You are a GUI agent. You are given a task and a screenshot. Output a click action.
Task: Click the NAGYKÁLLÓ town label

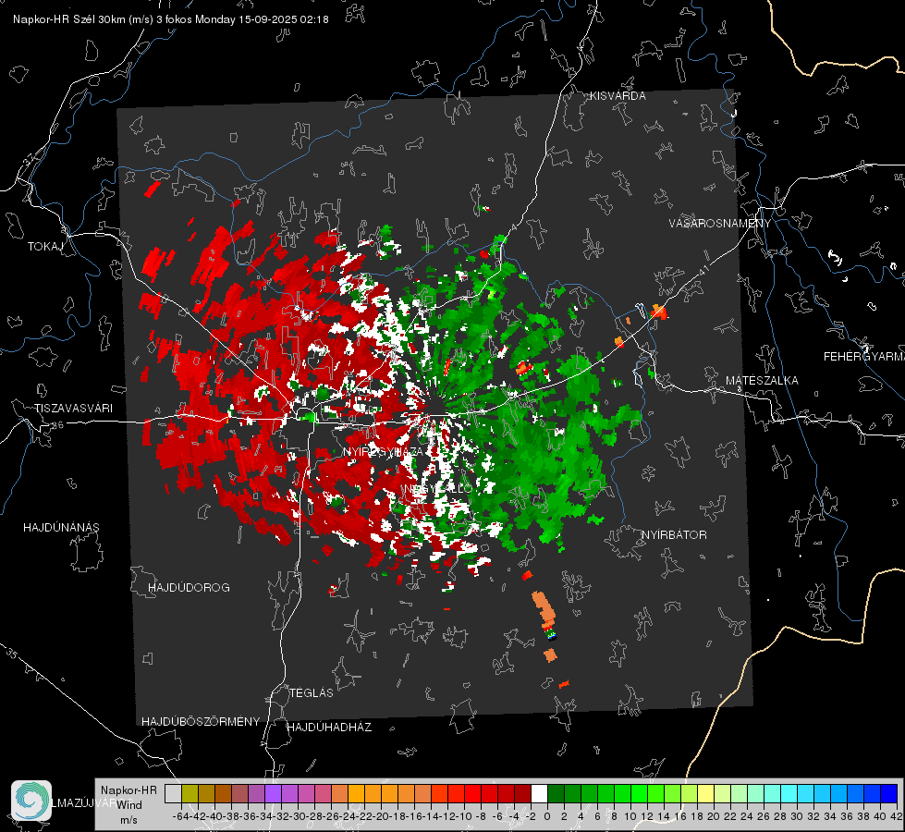pos(438,489)
